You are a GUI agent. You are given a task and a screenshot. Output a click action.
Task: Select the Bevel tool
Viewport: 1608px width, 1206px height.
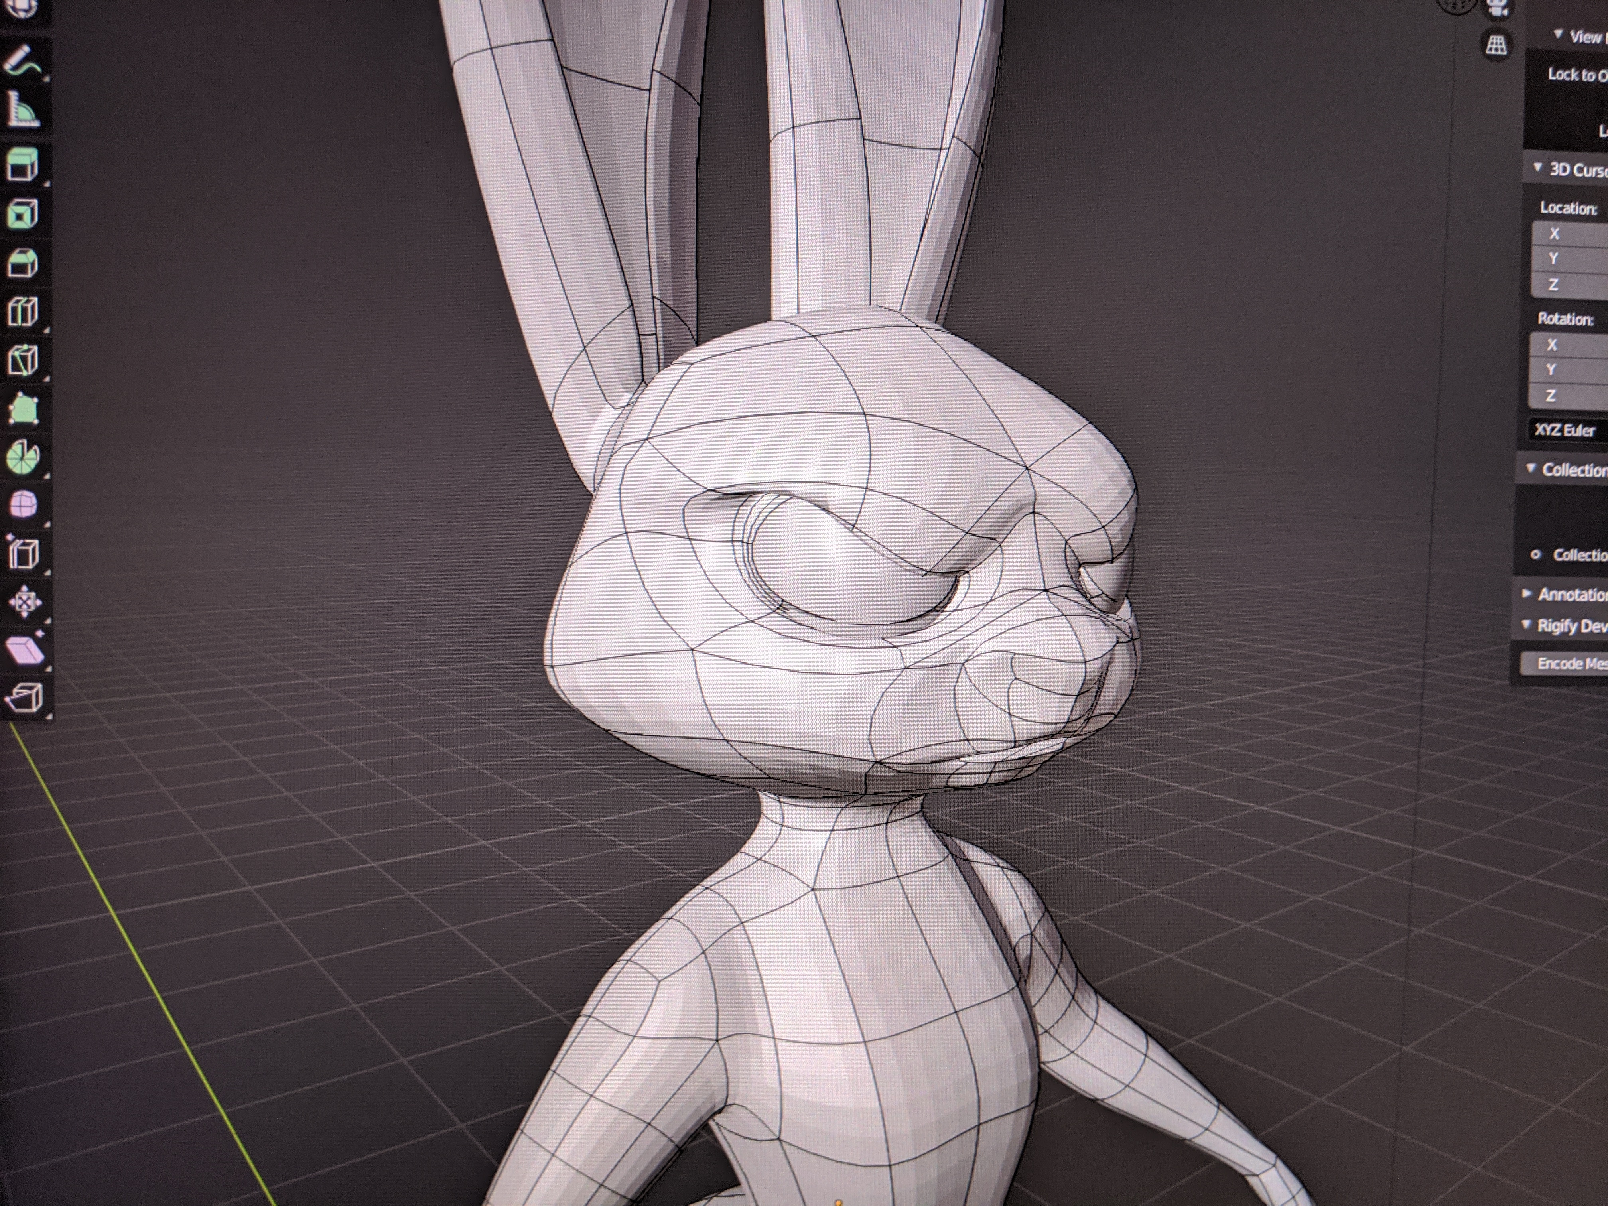coord(22,263)
